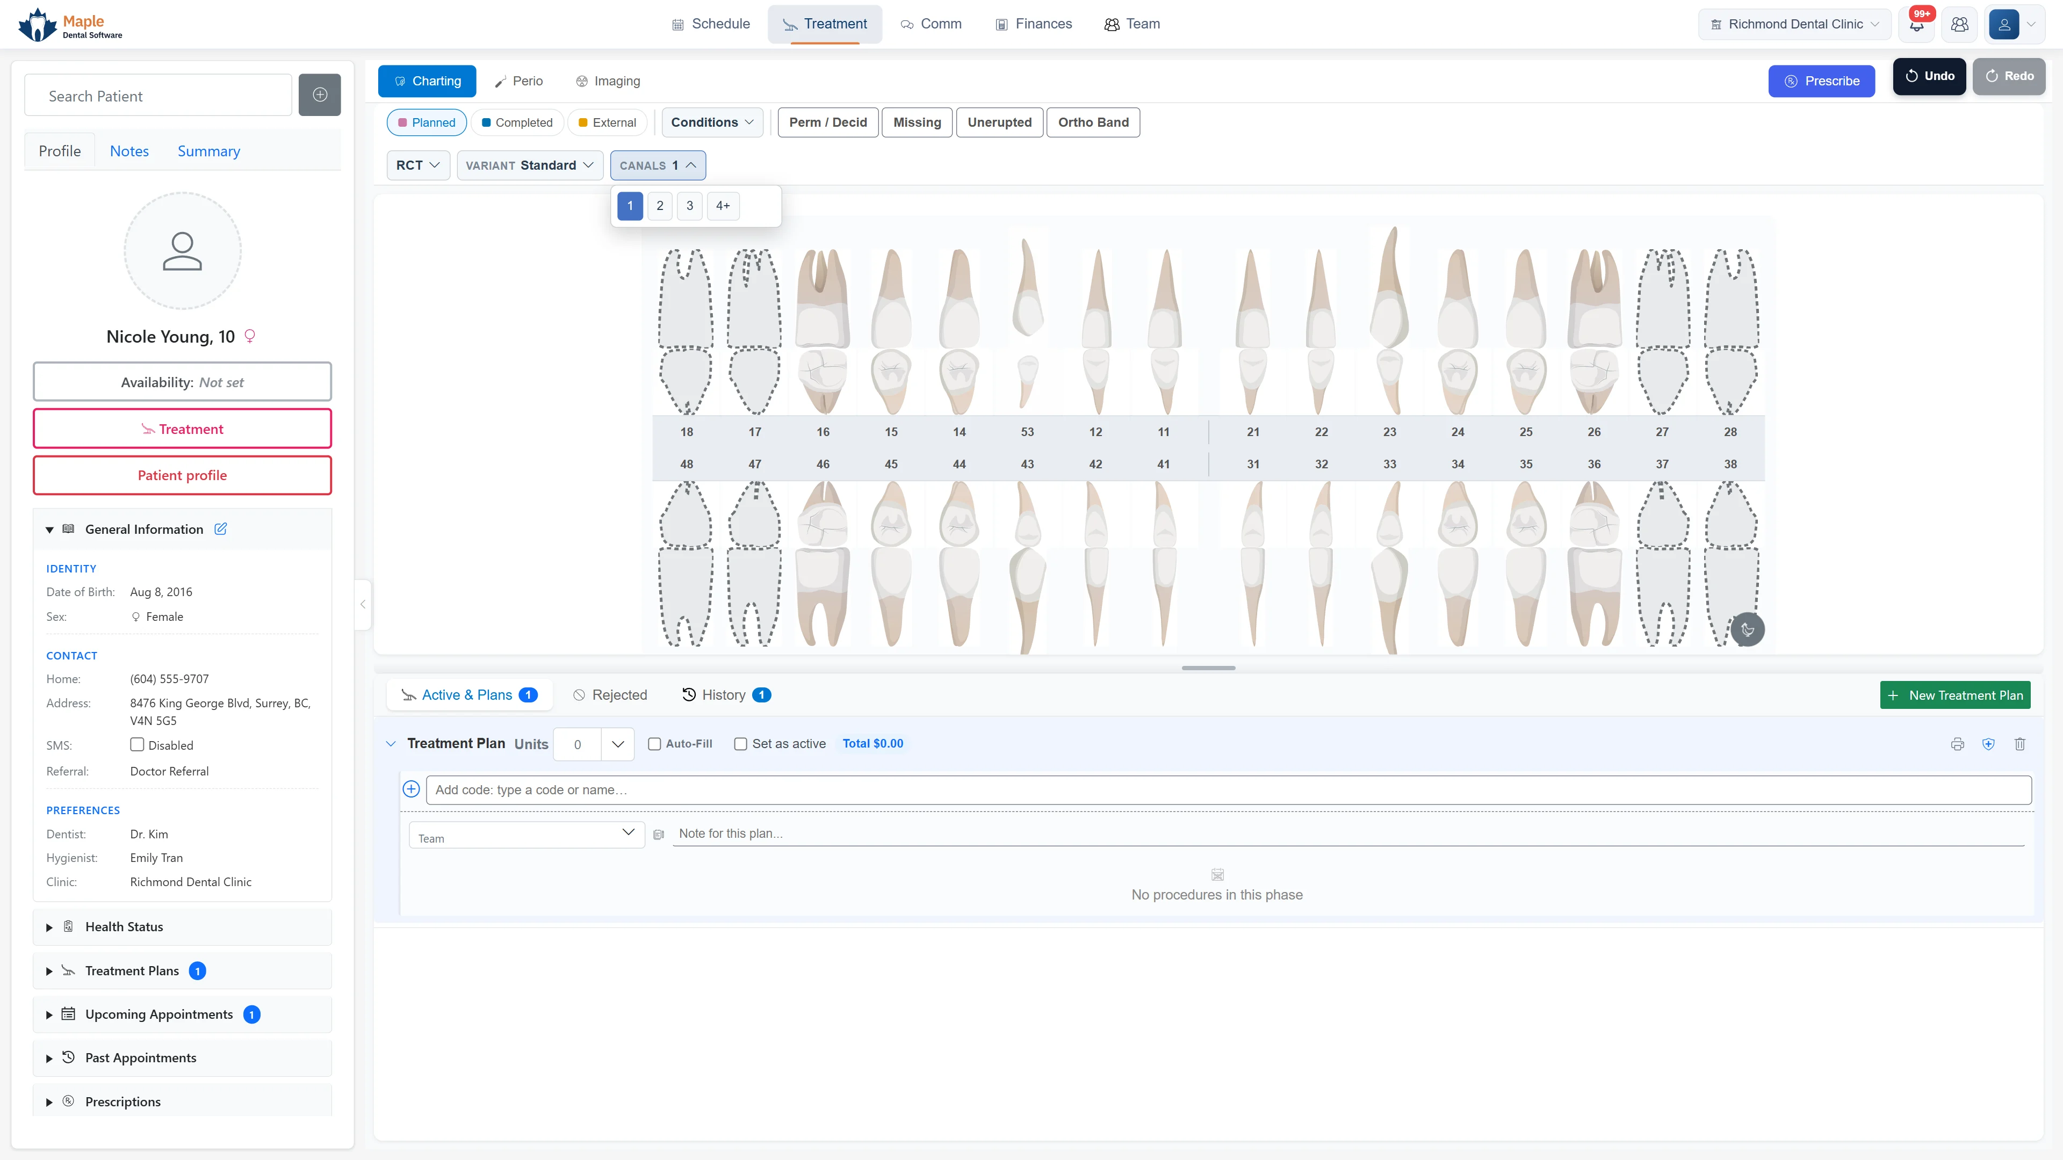Open the VARIANT Standard dropdown
This screenshot has width=2063, height=1160.
529,165
